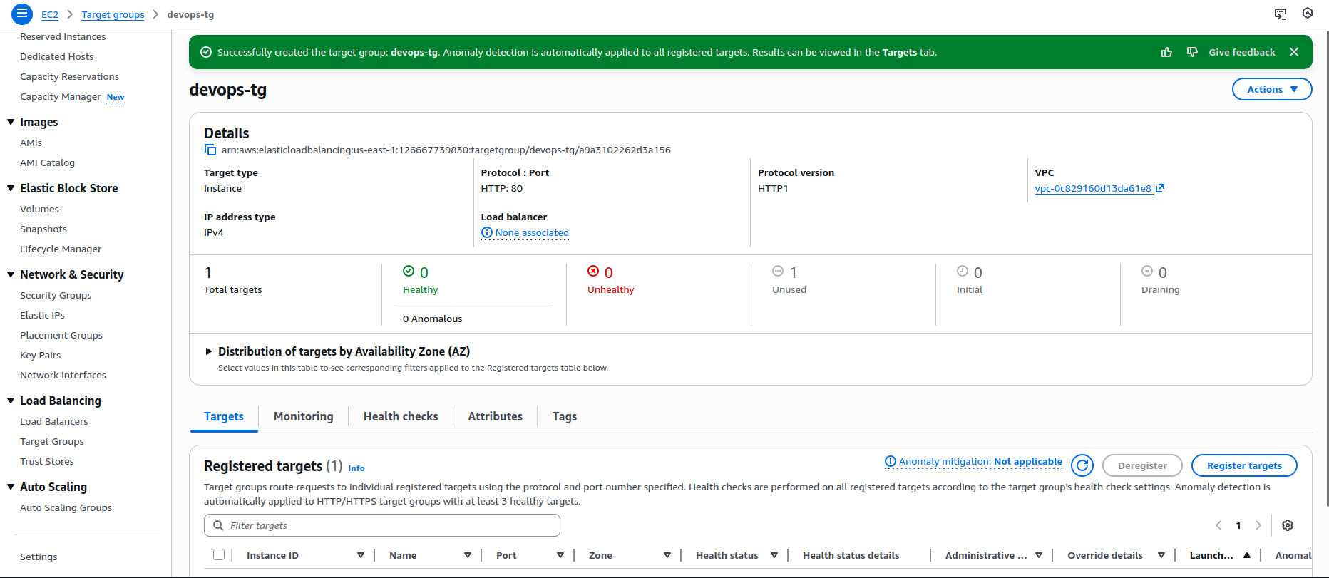Click the thumbs up feedback icon
This screenshot has height=578, width=1329.
[x=1166, y=52]
